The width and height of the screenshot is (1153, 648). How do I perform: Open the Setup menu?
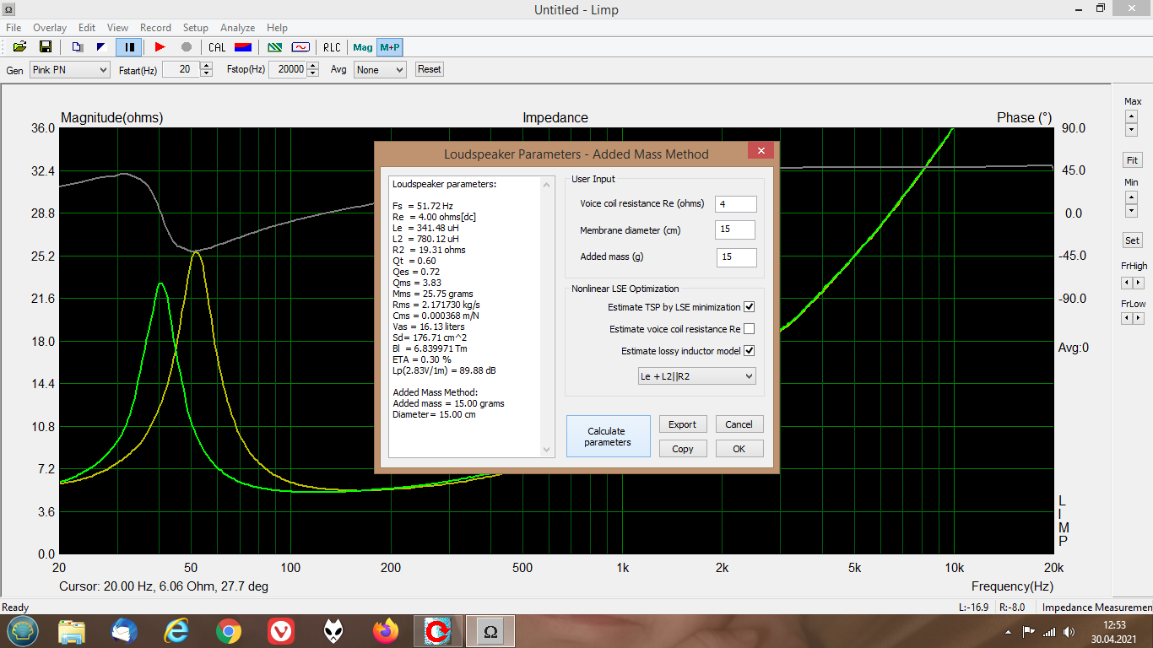tap(196, 28)
